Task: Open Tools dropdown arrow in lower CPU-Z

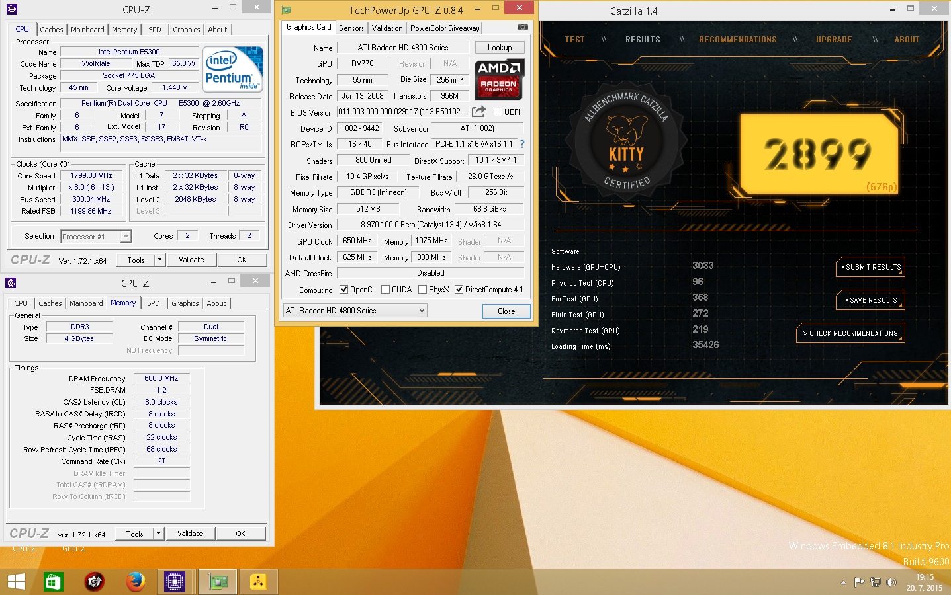Action: (158, 534)
